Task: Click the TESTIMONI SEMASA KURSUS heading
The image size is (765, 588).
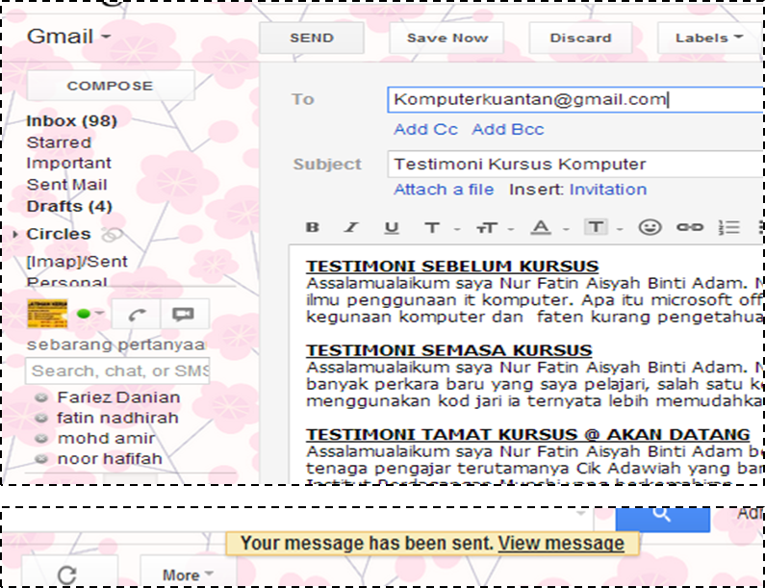Action: [448, 350]
